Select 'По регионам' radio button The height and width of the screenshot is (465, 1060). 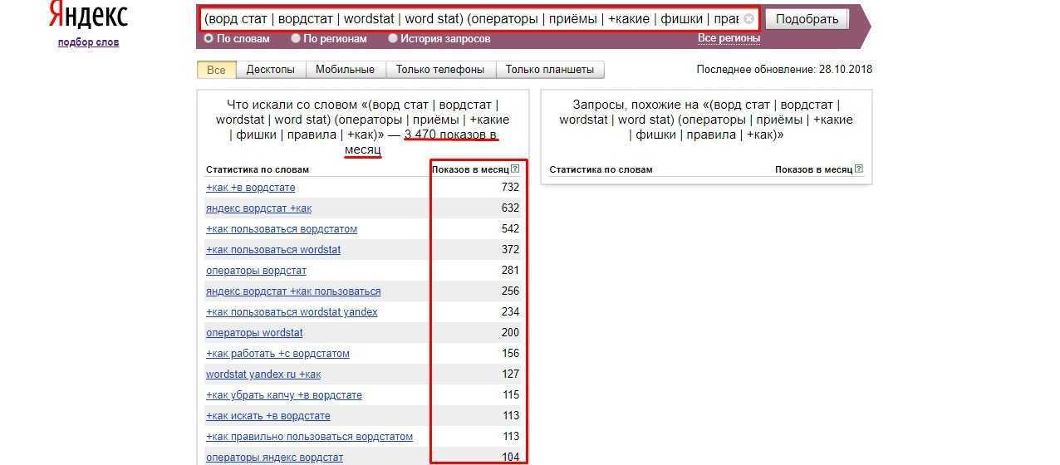point(296,38)
